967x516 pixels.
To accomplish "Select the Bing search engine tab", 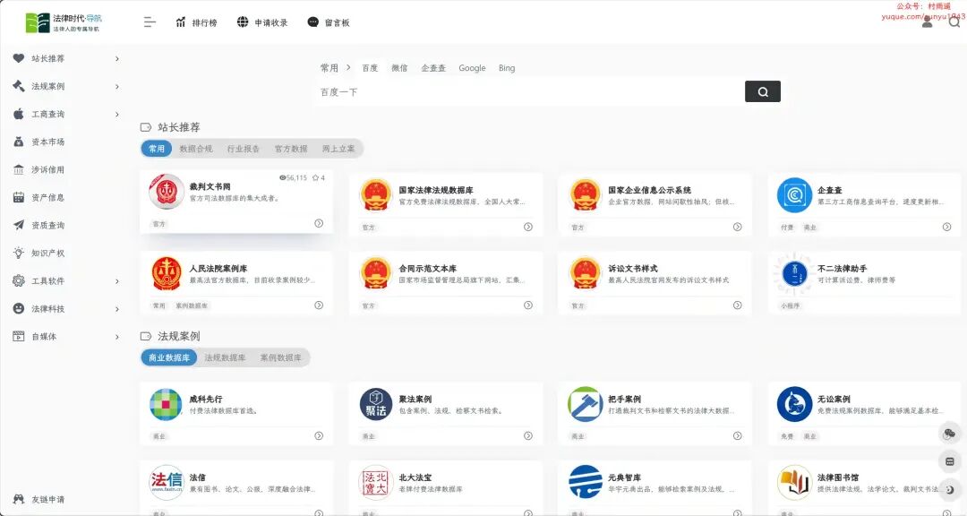I will (x=507, y=68).
